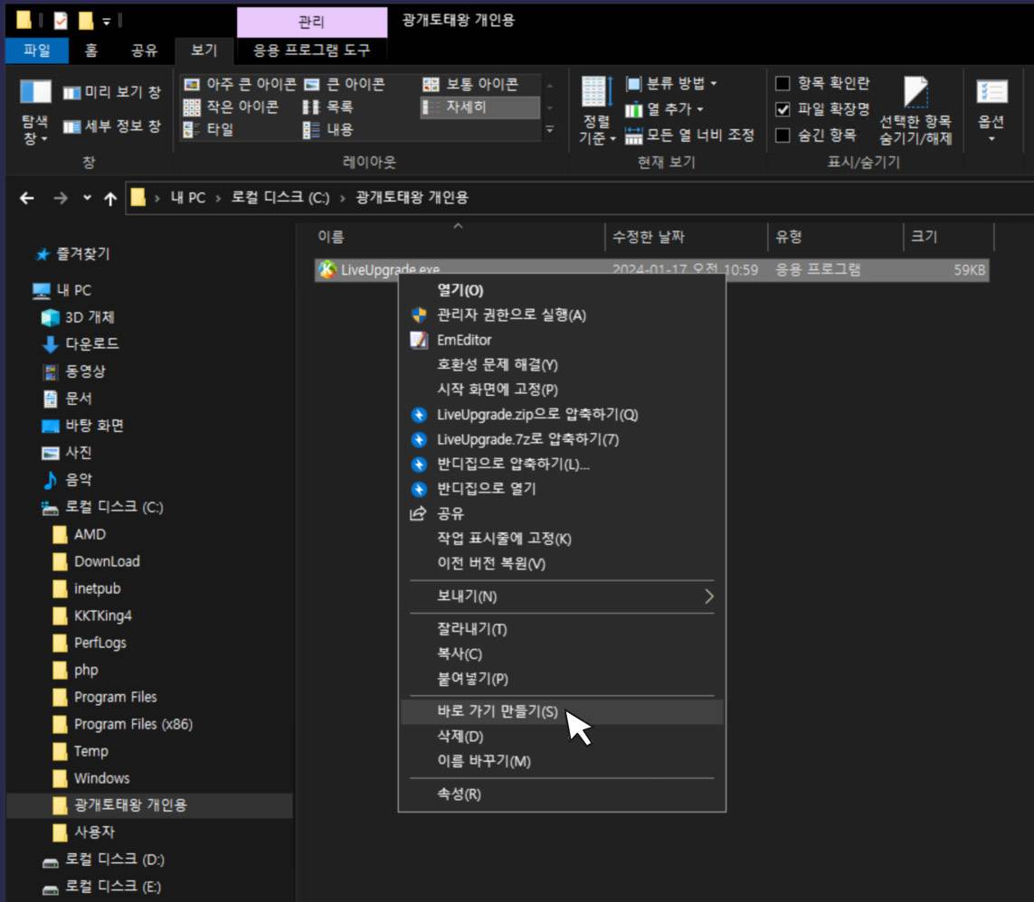
Task: Toggle the hidden items checkbox
Action: [783, 136]
